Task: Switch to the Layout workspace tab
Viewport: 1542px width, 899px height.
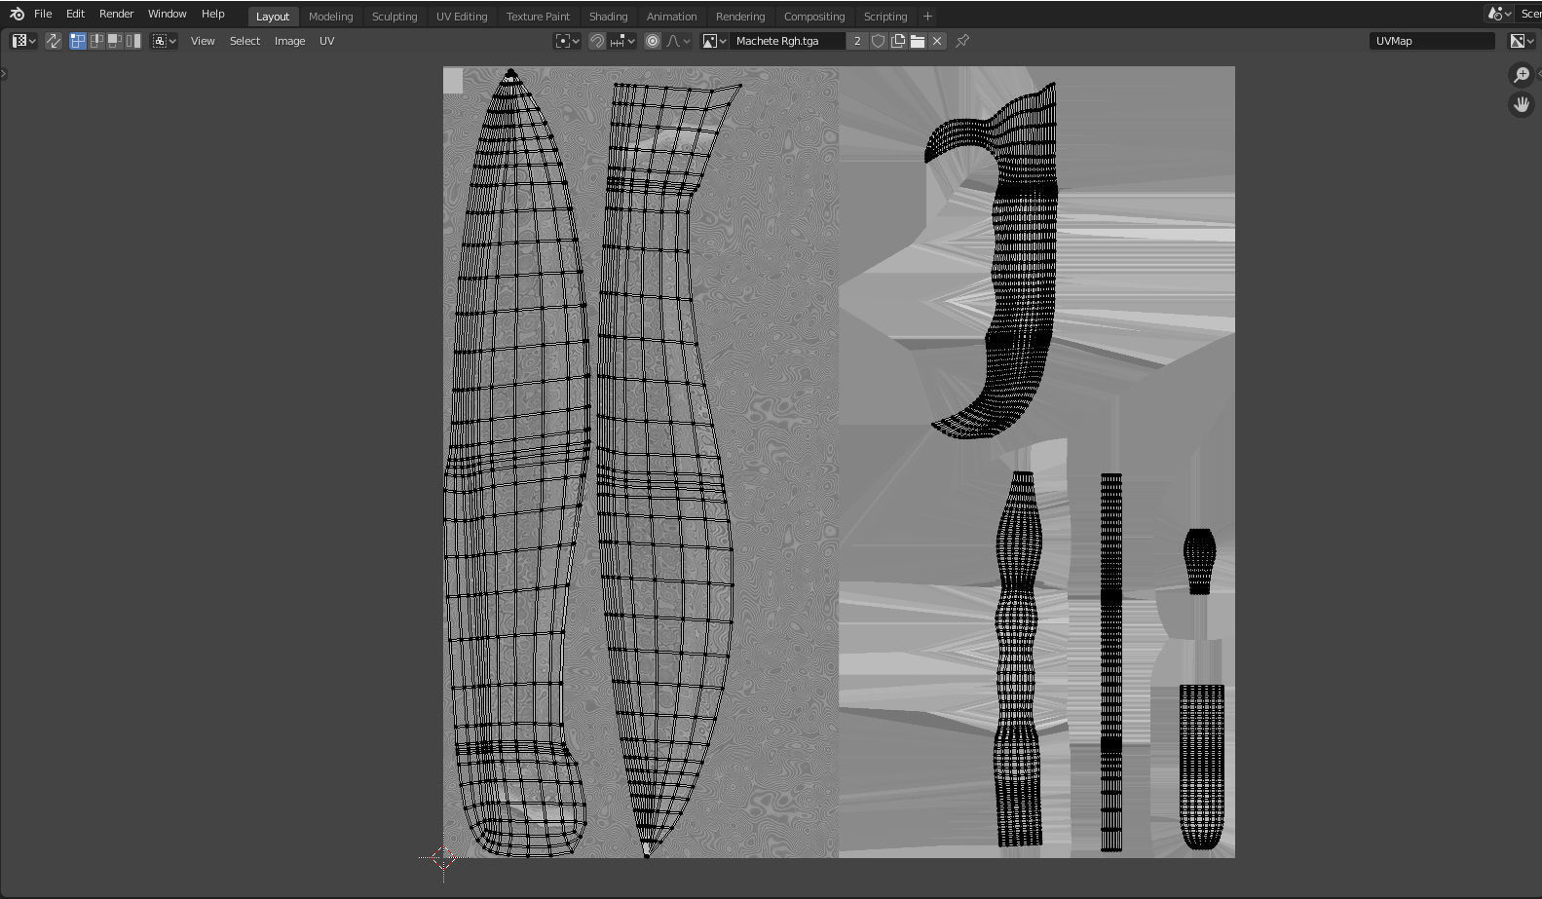Action: [273, 17]
